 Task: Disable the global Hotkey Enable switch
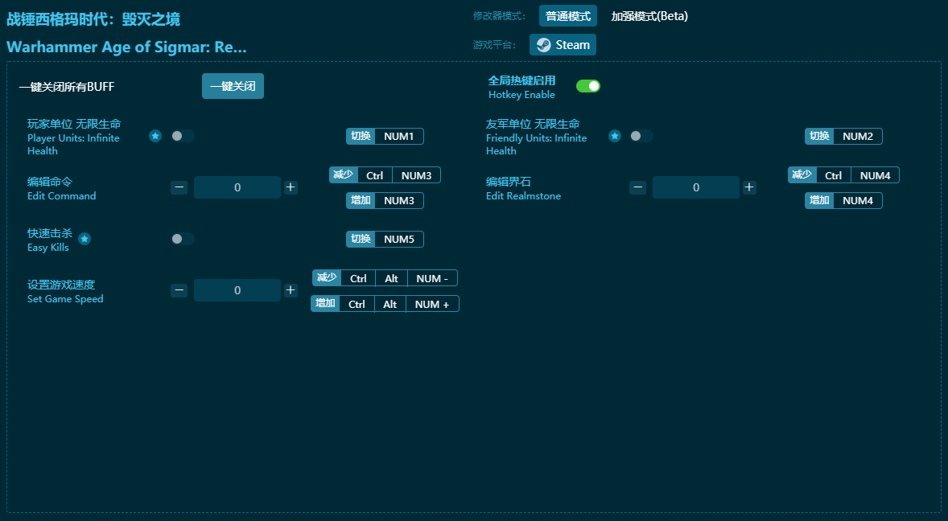click(x=588, y=86)
